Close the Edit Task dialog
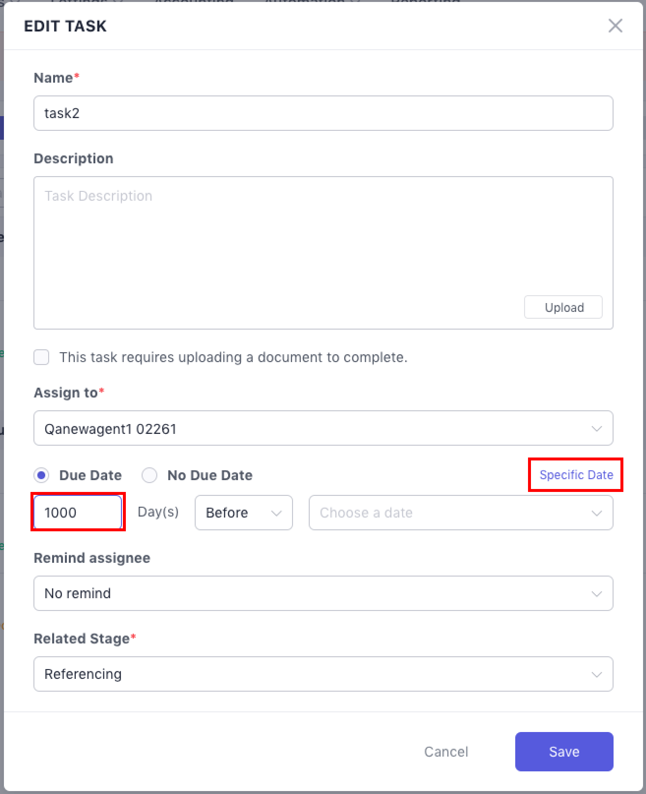The image size is (646, 794). (x=615, y=26)
